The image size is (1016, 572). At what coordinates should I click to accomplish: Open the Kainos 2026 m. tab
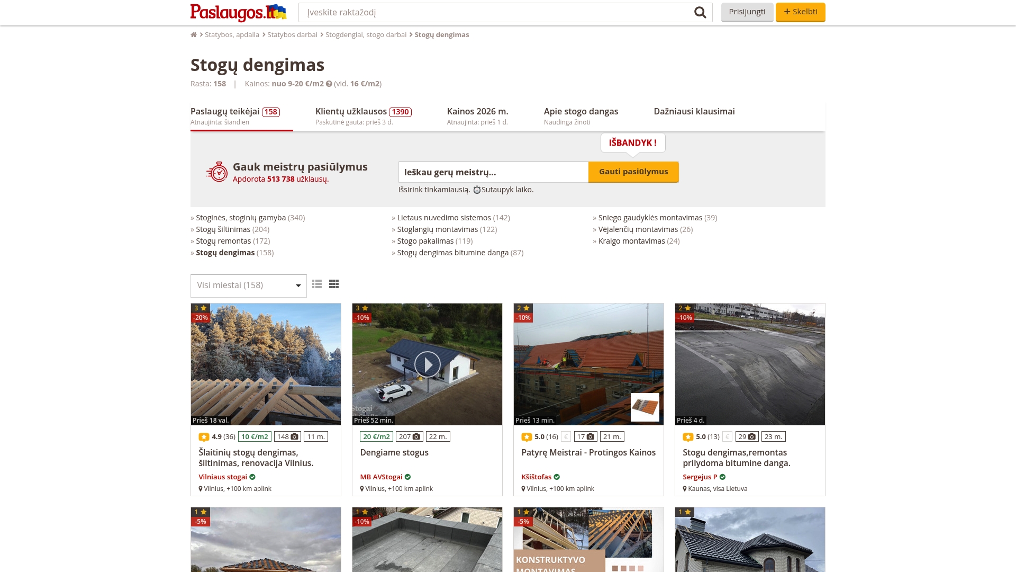[x=477, y=111]
